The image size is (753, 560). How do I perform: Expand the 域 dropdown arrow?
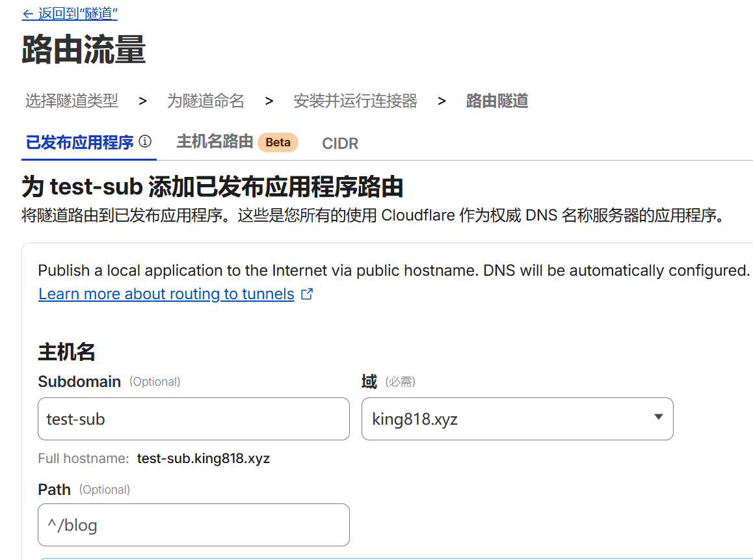[x=658, y=418]
